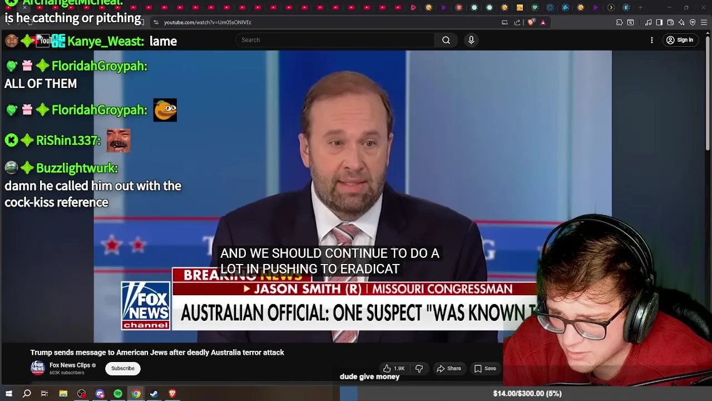712x401 pixels.
Task: Dislike the video with thumbs-down icon
Action: coord(419,368)
